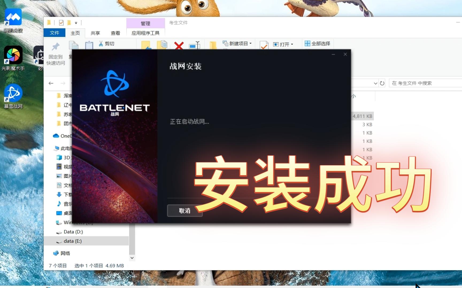
Task: Select the 视频 library in tree
Action: click(x=64, y=167)
